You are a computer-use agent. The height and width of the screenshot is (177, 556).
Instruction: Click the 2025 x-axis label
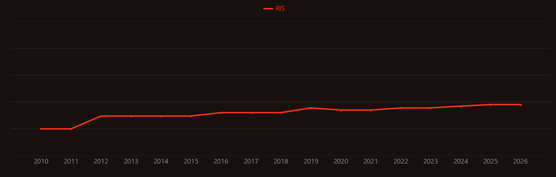[490, 162]
